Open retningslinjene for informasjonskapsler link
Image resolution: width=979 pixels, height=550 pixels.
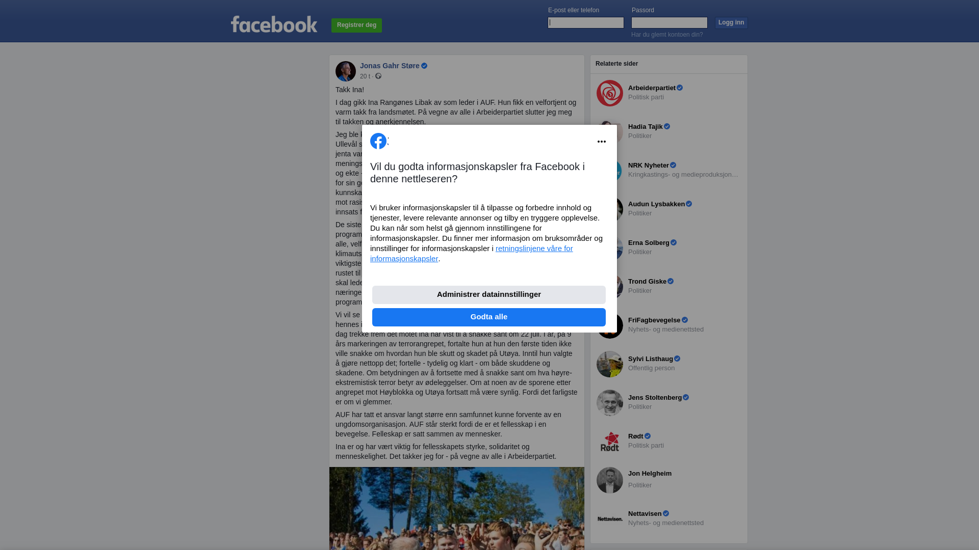[x=472, y=254]
